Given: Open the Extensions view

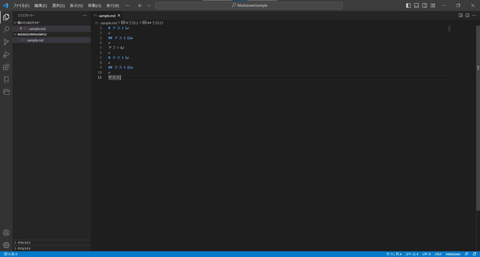Looking at the screenshot, I should (x=6, y=67).
